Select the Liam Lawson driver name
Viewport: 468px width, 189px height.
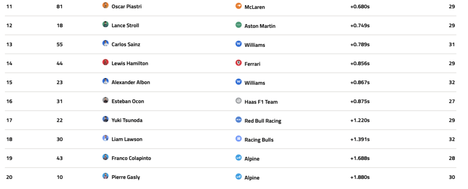coord(126,139)
